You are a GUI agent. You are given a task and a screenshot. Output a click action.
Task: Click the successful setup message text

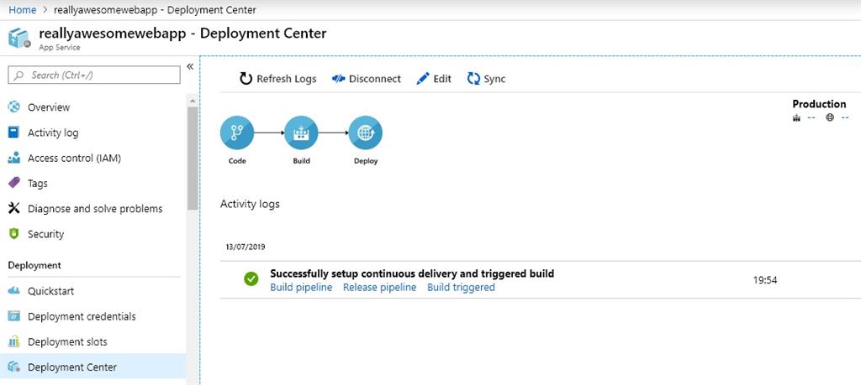coord(412,273)
